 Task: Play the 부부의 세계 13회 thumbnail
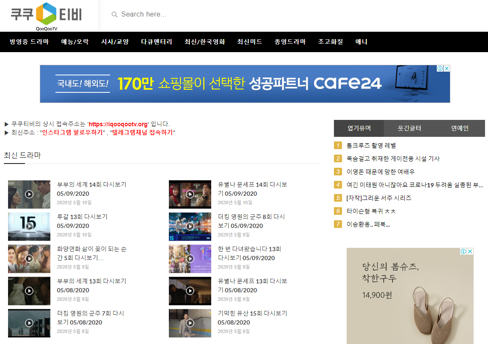[29, 291]
